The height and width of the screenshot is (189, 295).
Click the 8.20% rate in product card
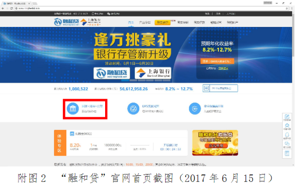(75, 145)
